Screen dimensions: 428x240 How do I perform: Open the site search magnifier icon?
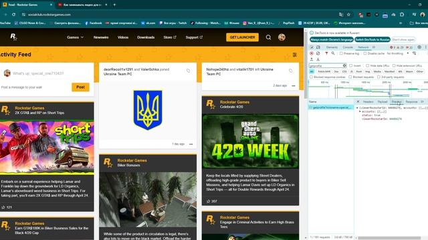[268, 37]
